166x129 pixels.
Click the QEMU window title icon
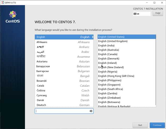(x=3, y=3)
